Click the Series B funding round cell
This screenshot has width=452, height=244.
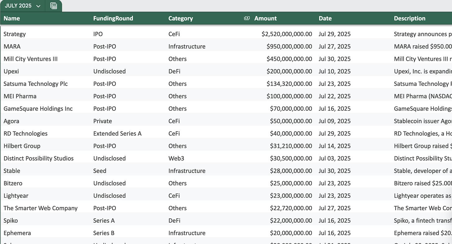point(104,233)
